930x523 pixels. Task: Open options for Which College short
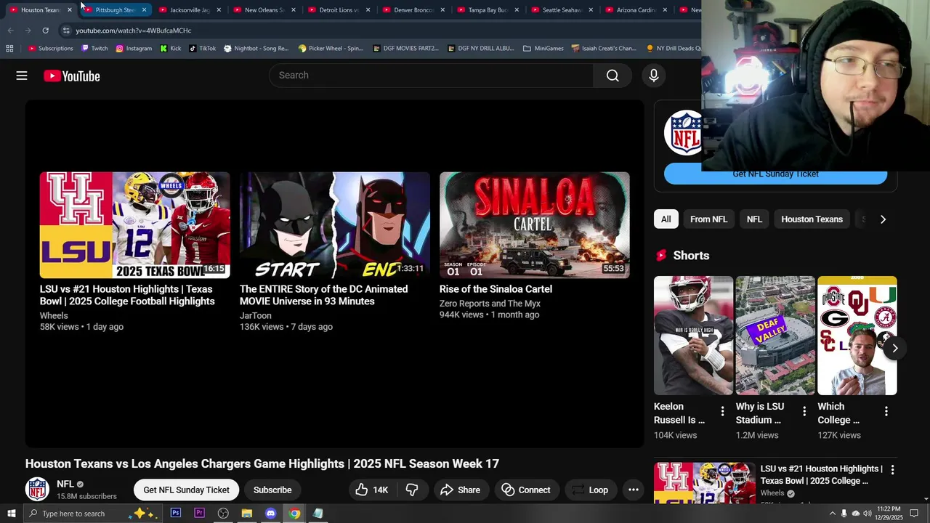[x=886, y=412]
